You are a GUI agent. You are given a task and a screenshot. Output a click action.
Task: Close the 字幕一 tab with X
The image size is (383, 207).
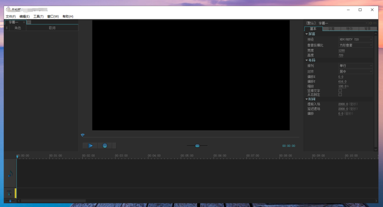(x=24, y=22)
